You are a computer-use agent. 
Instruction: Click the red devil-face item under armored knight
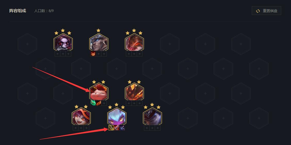click(x=93, y=54)
